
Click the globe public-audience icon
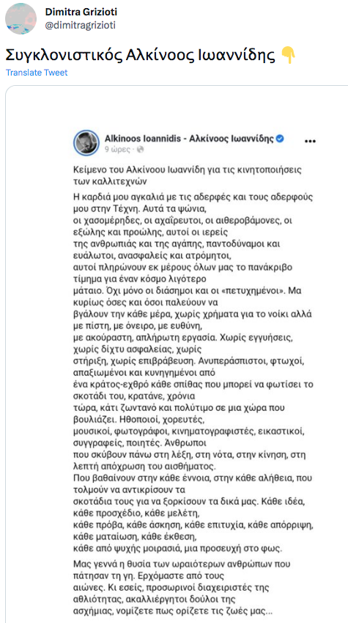tap(140, 150)
